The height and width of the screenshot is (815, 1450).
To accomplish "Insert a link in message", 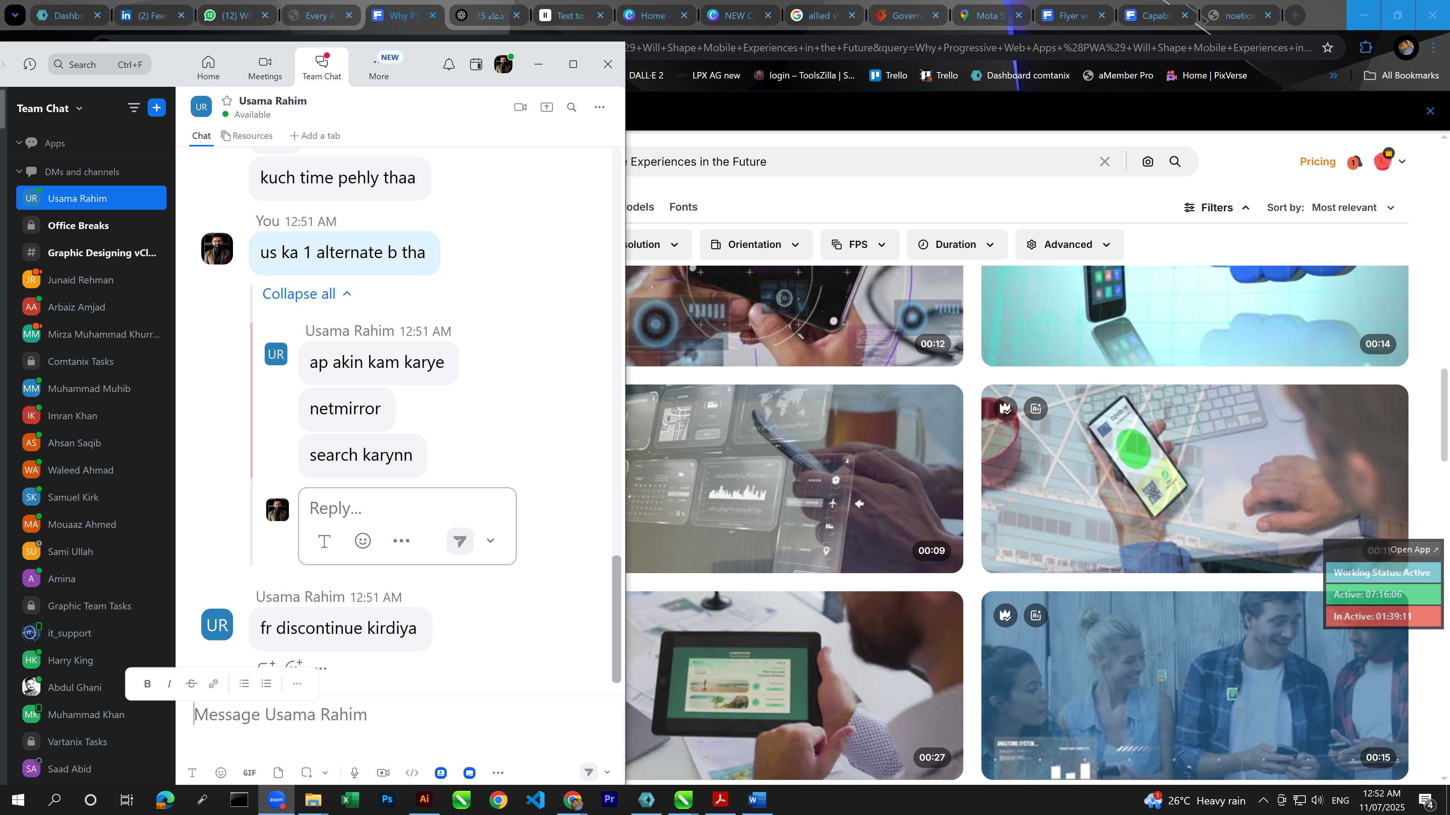I will tap(213, 683).
